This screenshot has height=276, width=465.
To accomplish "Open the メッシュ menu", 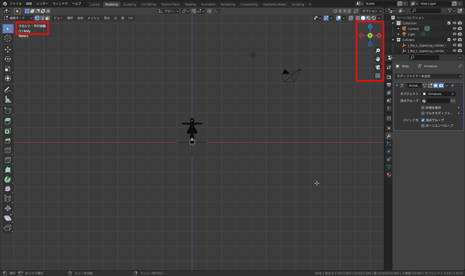I will (94, 18).
